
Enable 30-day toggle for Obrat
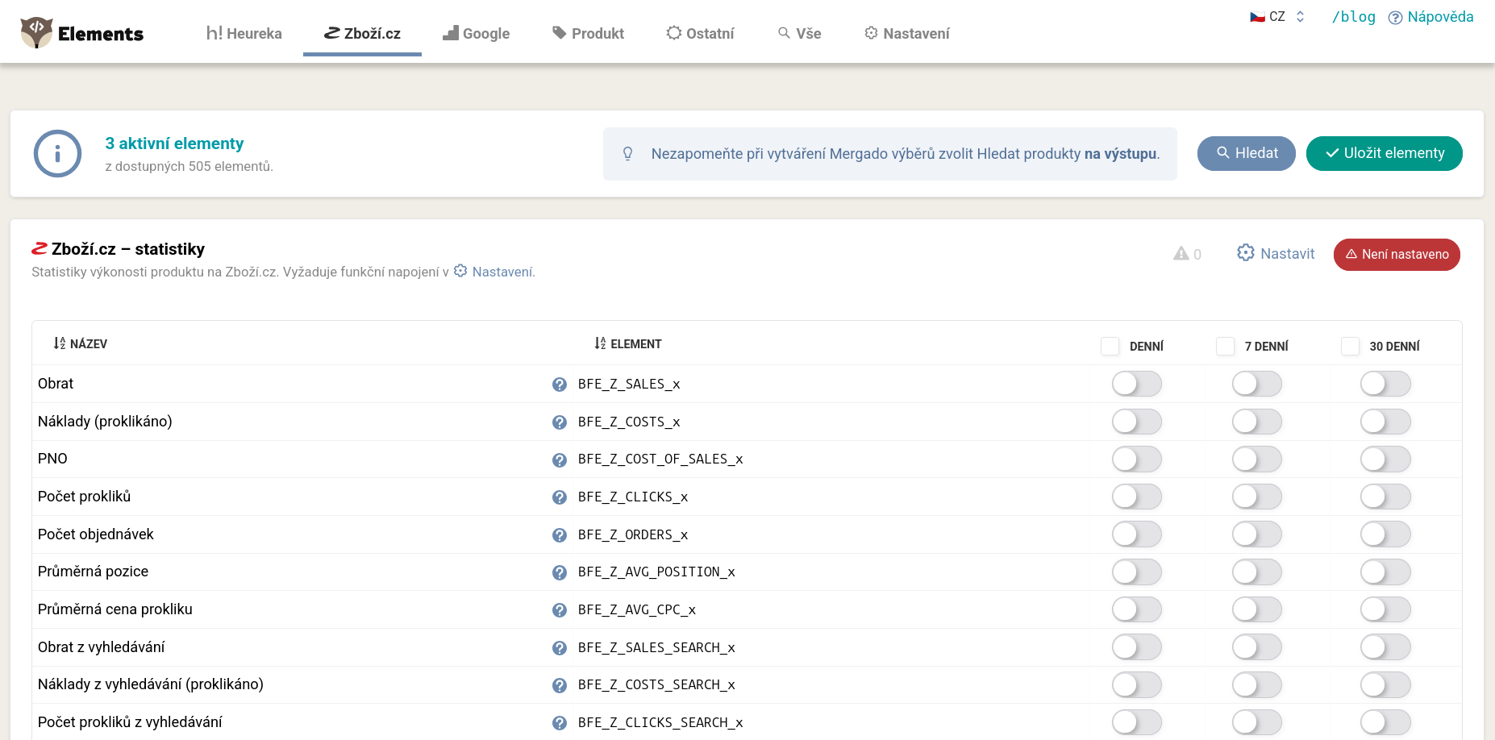click(x=1385, y=384)
